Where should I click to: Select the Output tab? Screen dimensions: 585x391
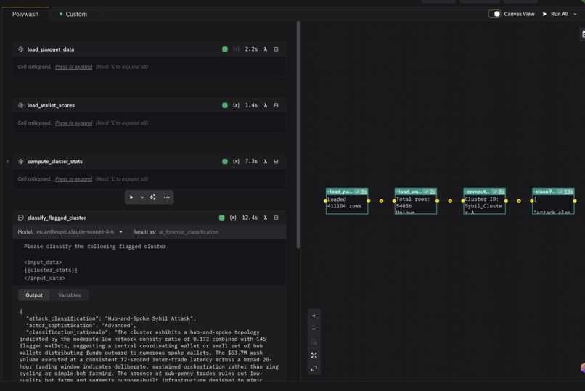[x=34, y=295]
